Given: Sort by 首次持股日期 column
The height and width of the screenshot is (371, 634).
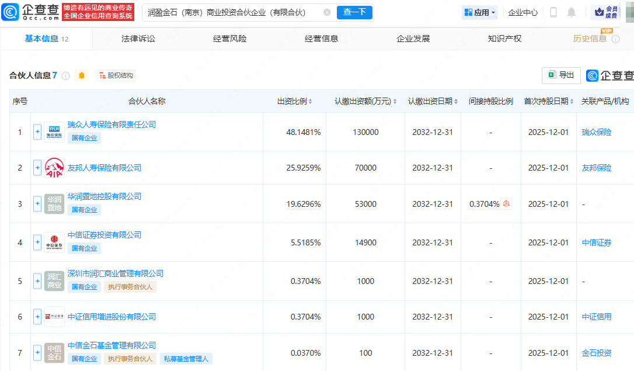Looking at the screenshot, I should (549, 101).
